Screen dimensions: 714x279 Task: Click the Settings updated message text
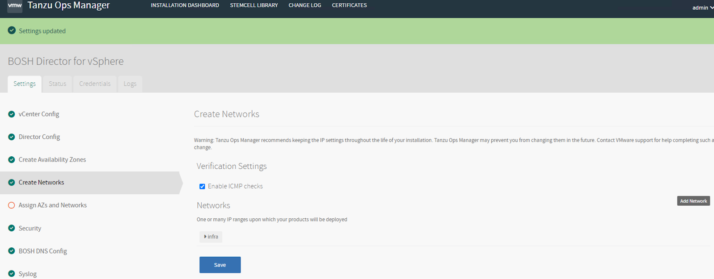coord(42,31)
